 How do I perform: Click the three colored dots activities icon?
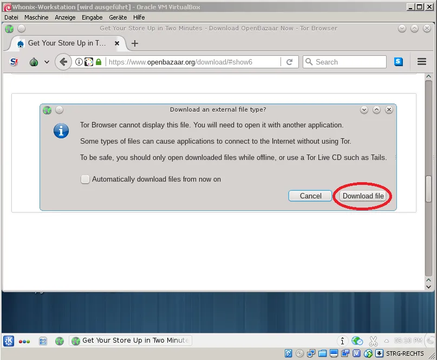tap(24, 342)
